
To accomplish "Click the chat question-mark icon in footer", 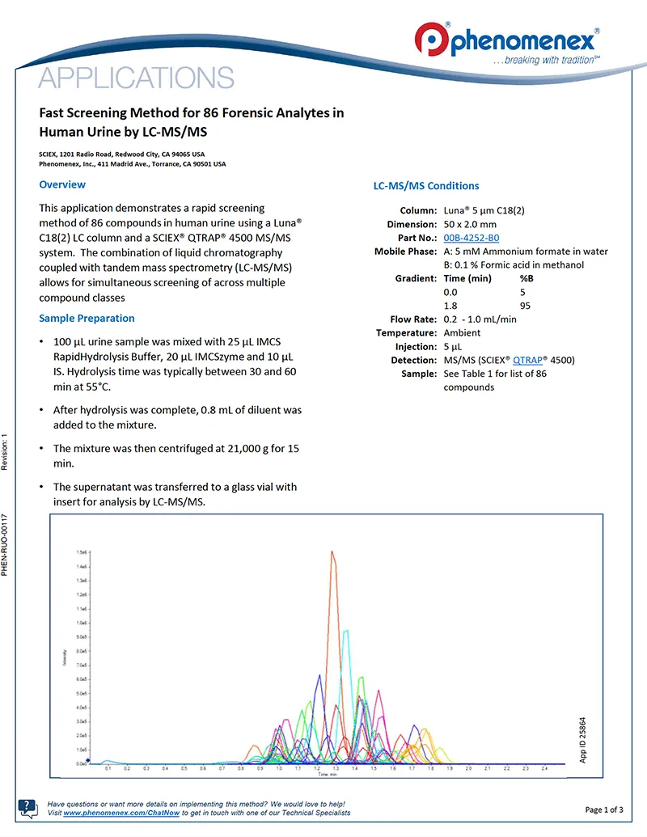I will [x=27, y=808].
